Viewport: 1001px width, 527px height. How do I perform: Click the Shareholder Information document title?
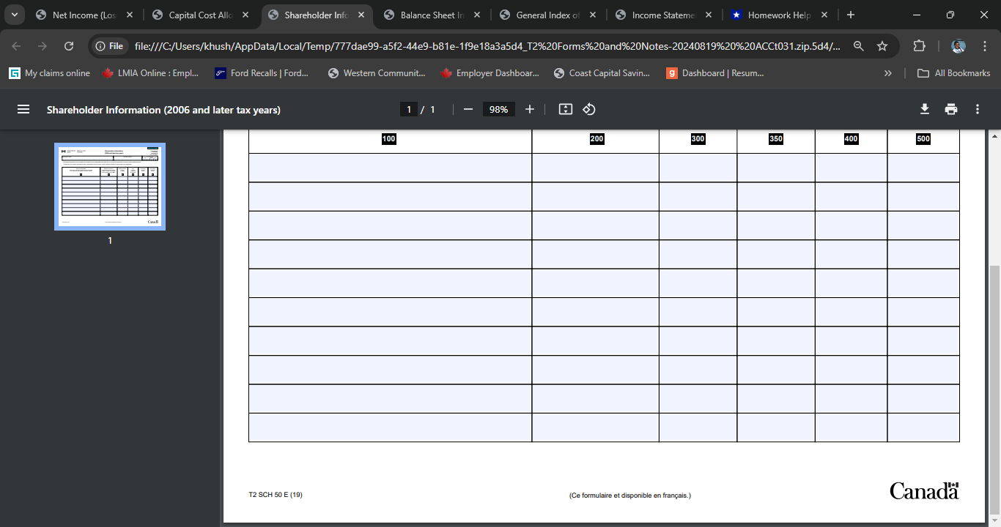[x=163, y=110]
